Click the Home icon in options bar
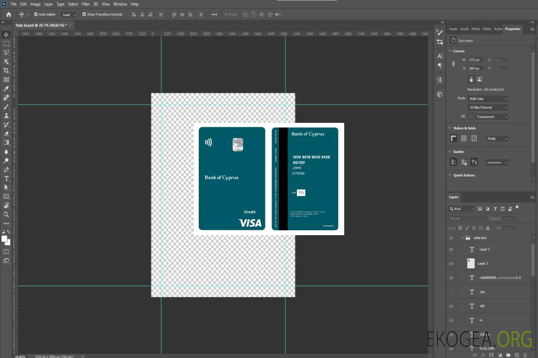This screenshot has width=538, height=358. (8, 14)
